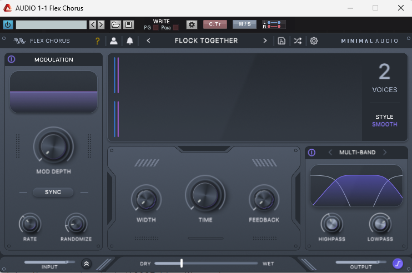This screenshot has width=412, height=273.
Task: Click the MOD DEPTH knob
Action: (53, 146)
